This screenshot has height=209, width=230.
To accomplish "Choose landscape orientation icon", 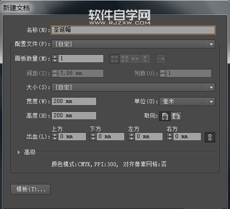I will [x=176, y=116].
